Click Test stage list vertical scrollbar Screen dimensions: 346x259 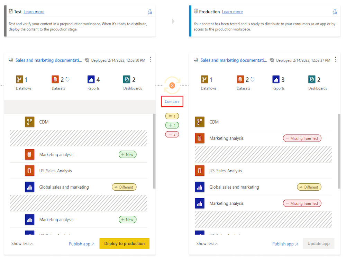[x=154, y=151]
